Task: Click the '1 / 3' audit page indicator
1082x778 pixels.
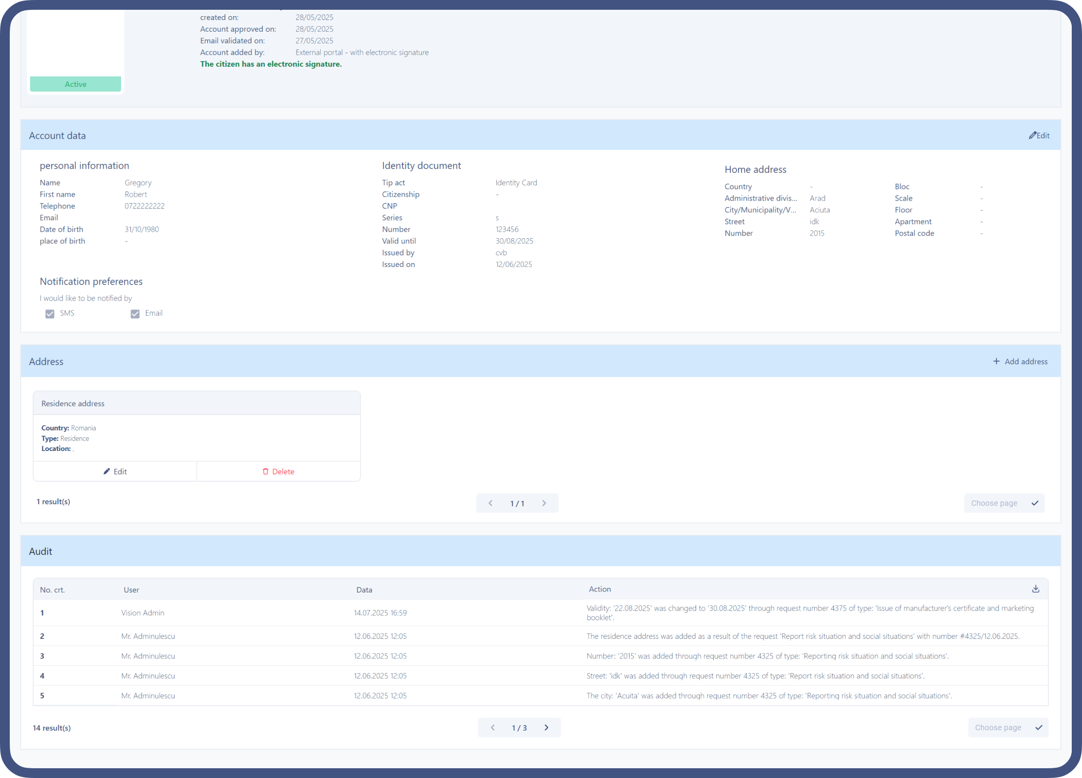Action: pyautogui.click(x=519, y=728)
